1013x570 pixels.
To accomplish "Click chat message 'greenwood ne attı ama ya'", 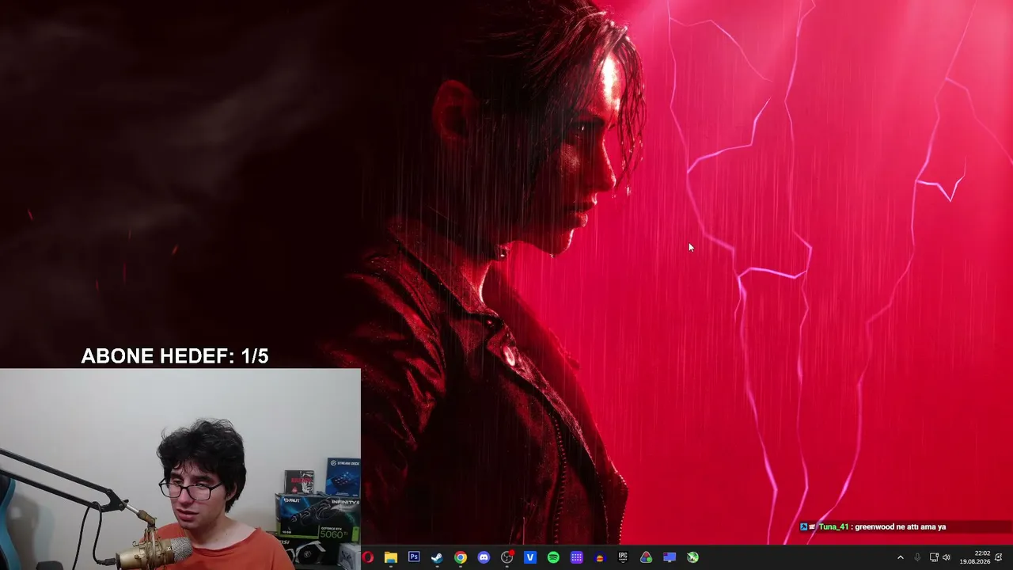I will pos(900,526).
